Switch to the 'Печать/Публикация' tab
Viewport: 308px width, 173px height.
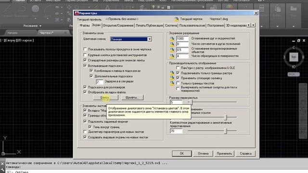click(149, 25)
